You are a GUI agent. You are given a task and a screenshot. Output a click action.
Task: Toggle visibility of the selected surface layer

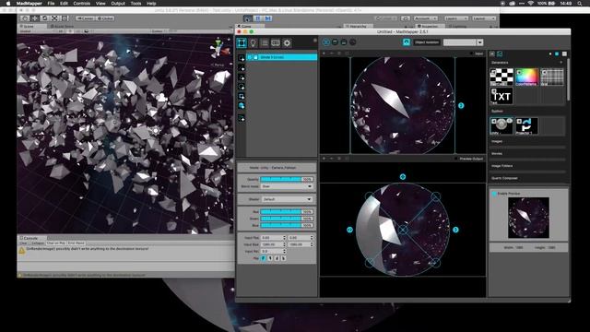coord(250,57)
